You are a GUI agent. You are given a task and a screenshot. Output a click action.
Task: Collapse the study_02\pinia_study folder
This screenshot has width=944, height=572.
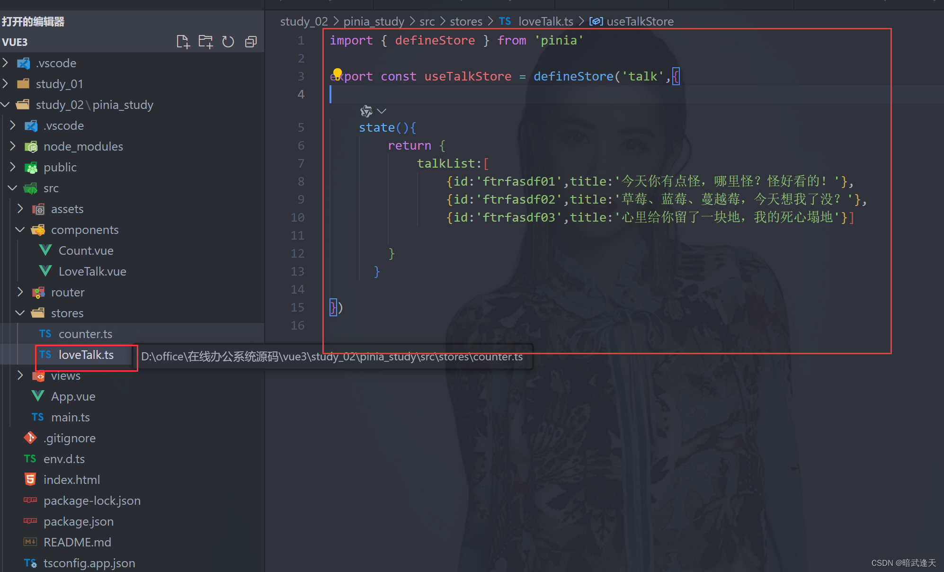(6, 104)
